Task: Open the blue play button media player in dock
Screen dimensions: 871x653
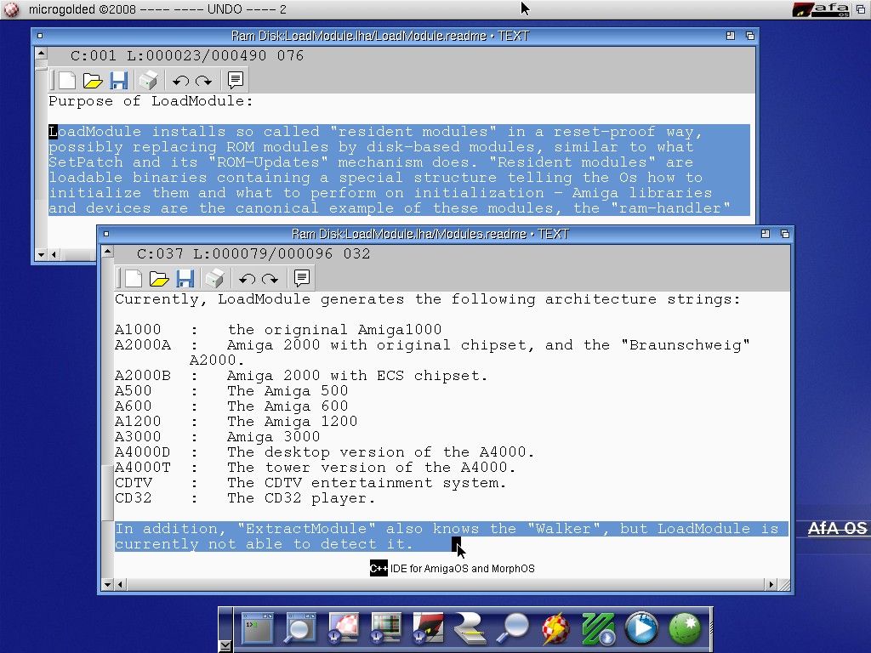Action: 641,628
